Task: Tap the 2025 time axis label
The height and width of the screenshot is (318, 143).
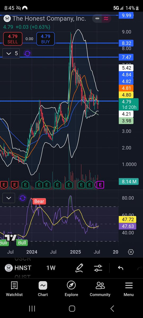Action: pyautogui.click(x=75, y=252)
